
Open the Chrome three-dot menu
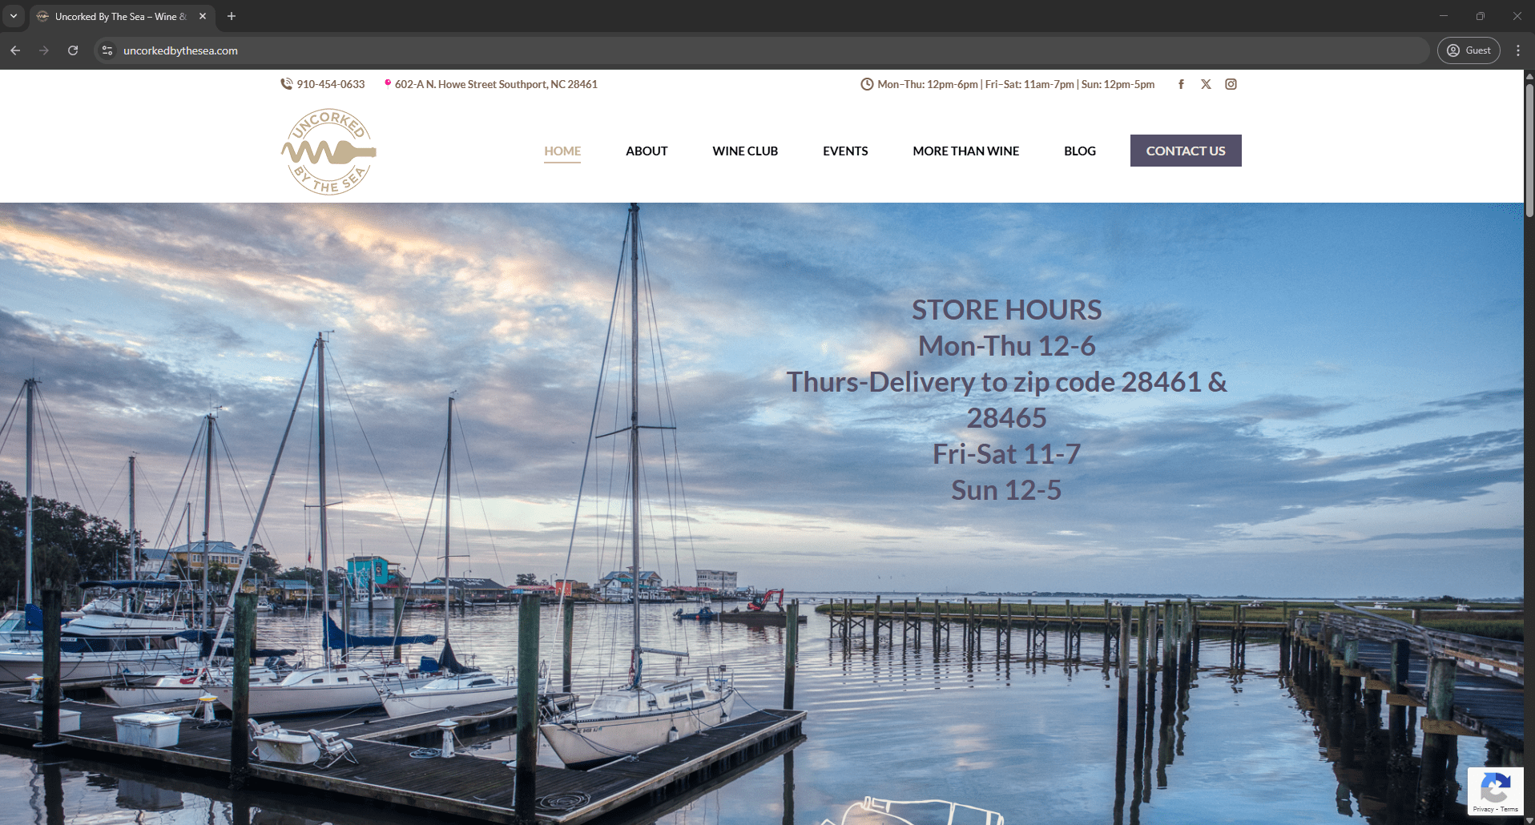1518,50
